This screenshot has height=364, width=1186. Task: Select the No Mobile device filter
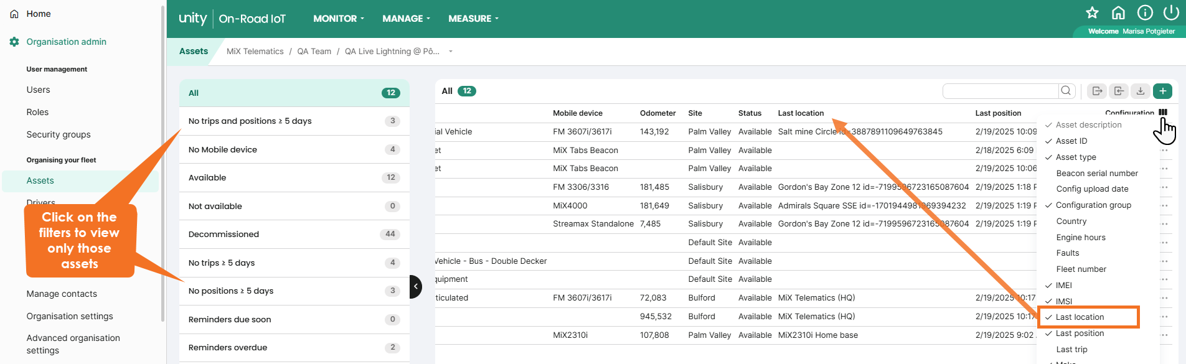[294, 149]
